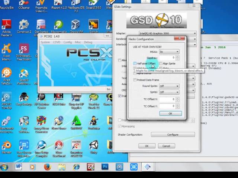The image size is (238, 178).
Task: Enable the Preload Data Frame checkbox
Action: tap(135, 80)
